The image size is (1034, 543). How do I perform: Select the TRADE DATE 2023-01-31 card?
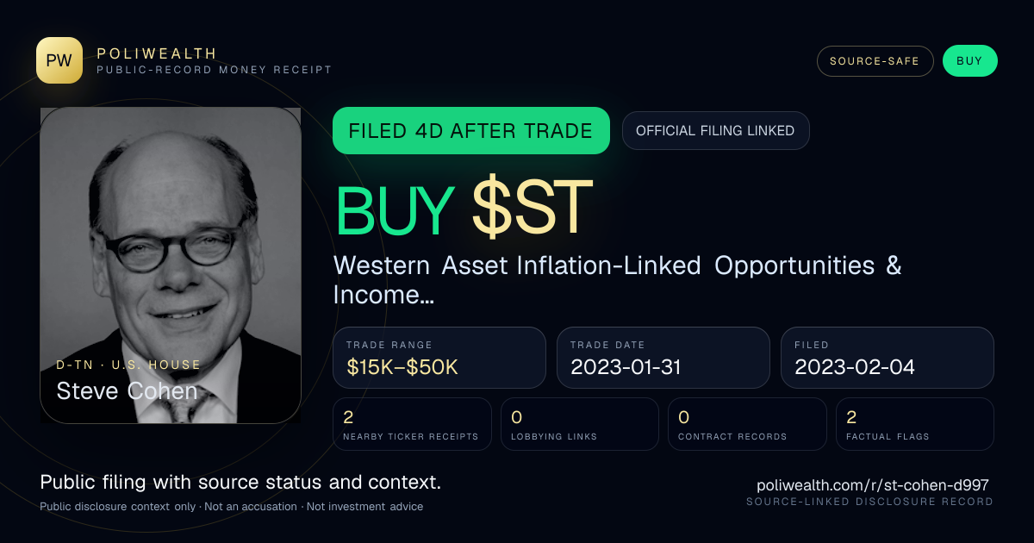(x=663, y=358)
